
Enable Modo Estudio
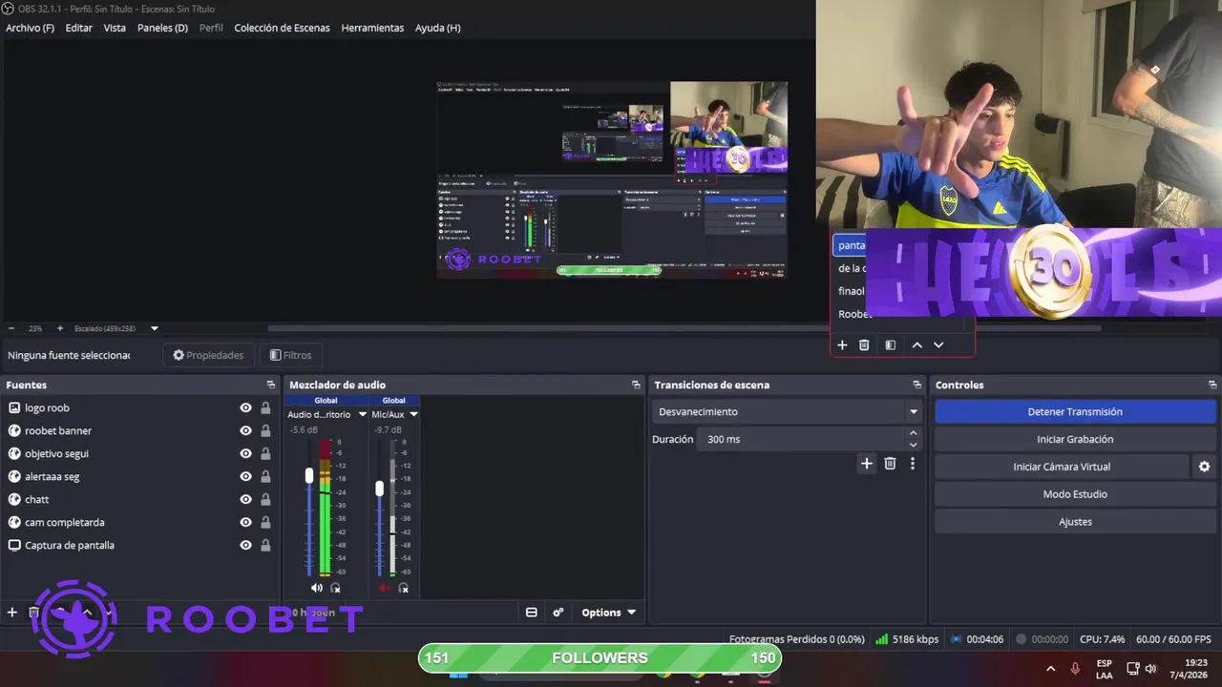coord(1075,494)
